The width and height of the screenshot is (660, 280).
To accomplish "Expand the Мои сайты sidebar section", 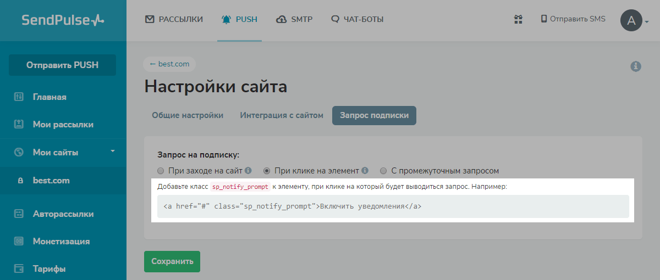I will (x=112, y=151).
